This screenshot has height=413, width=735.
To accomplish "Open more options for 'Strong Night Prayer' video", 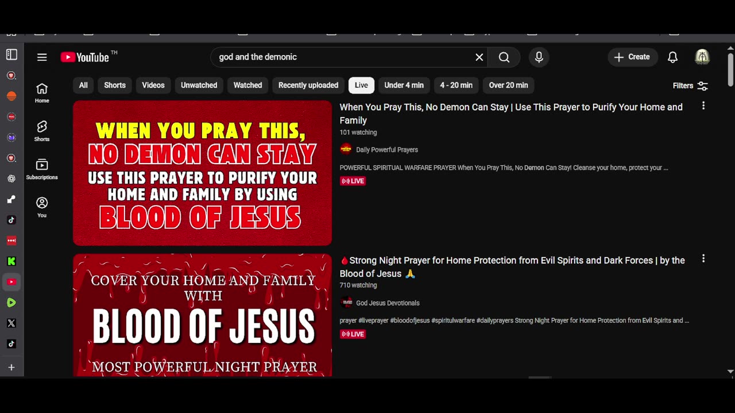I will [703, 259].
